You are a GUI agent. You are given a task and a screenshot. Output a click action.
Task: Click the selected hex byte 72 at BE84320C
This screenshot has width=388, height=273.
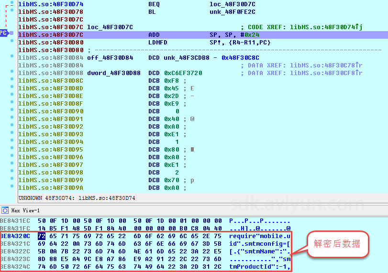click(42, 236)
